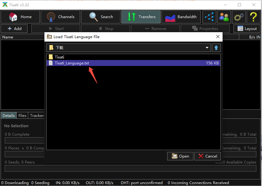
Task: Click the Add transfer button
Action: click(x=14, y=28)
